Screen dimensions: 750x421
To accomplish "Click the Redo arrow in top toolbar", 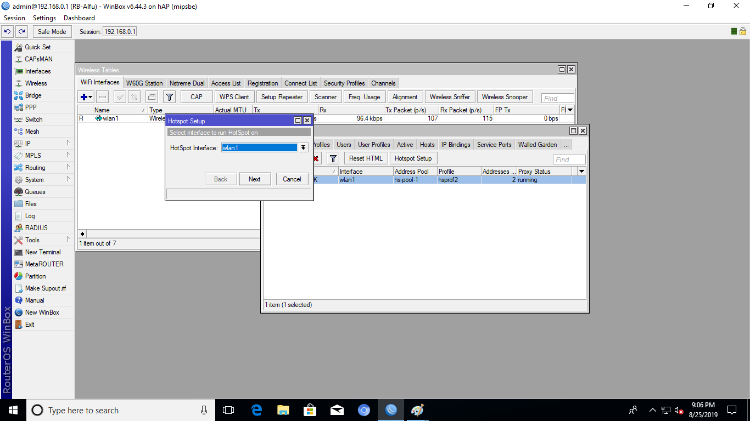I will tap(21, 32).
